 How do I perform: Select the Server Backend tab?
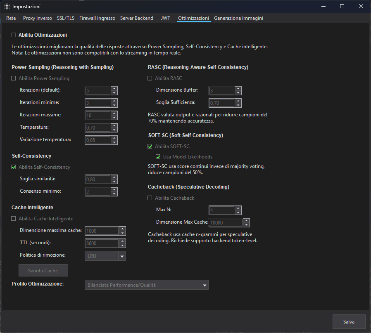[136, 18]
